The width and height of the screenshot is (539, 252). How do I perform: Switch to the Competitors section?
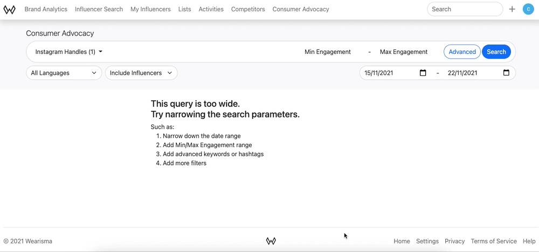pos(248,9)
